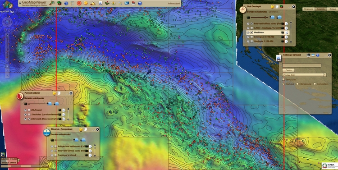Click the red document icon in toolbar
Viewport: 338px width, 170px height.
pyautogui.click(x=133, y=3)
